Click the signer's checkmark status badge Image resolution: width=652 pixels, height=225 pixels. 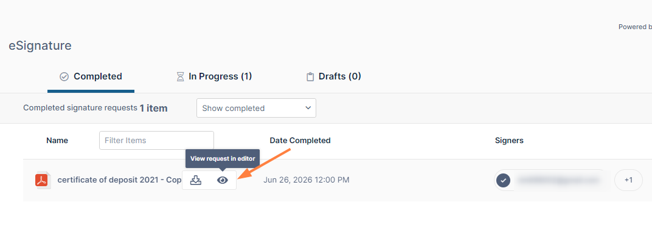coord(504,180)
